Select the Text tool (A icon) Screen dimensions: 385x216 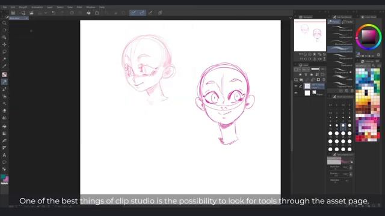click(4, 155)
